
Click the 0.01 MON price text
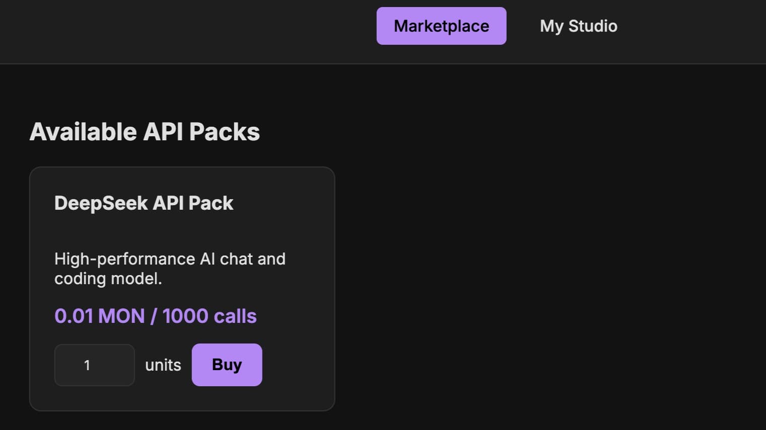click(x=100, y=316)
